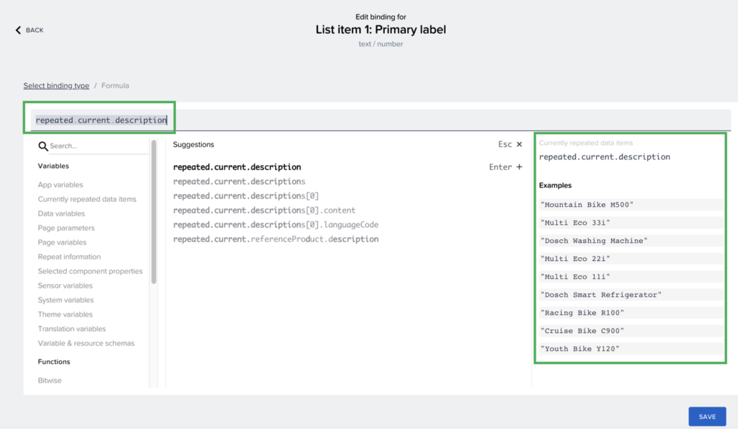738x429 pixels.
Task: Pick suggestion repeated.current.descriptions[0].content
Action: (x=264, y=211)
